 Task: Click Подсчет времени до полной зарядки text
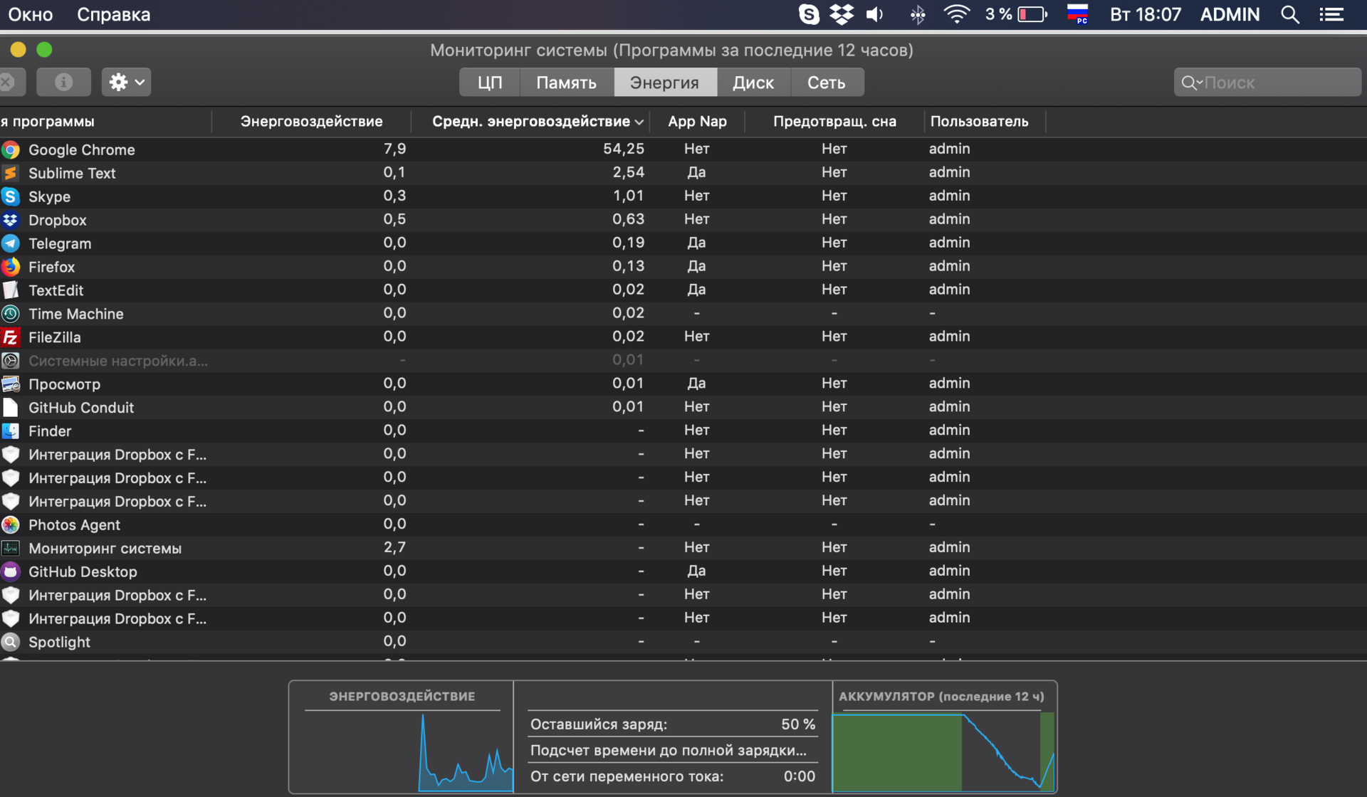coord(669,750)
